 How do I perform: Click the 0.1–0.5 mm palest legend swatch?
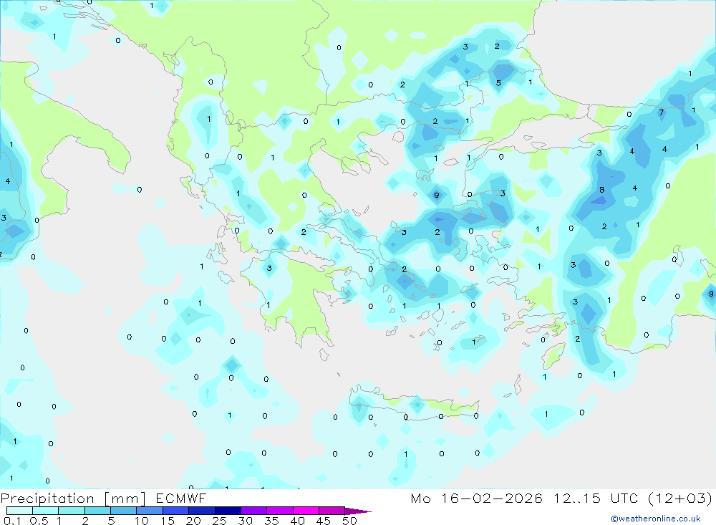click(x=19, y=511)
